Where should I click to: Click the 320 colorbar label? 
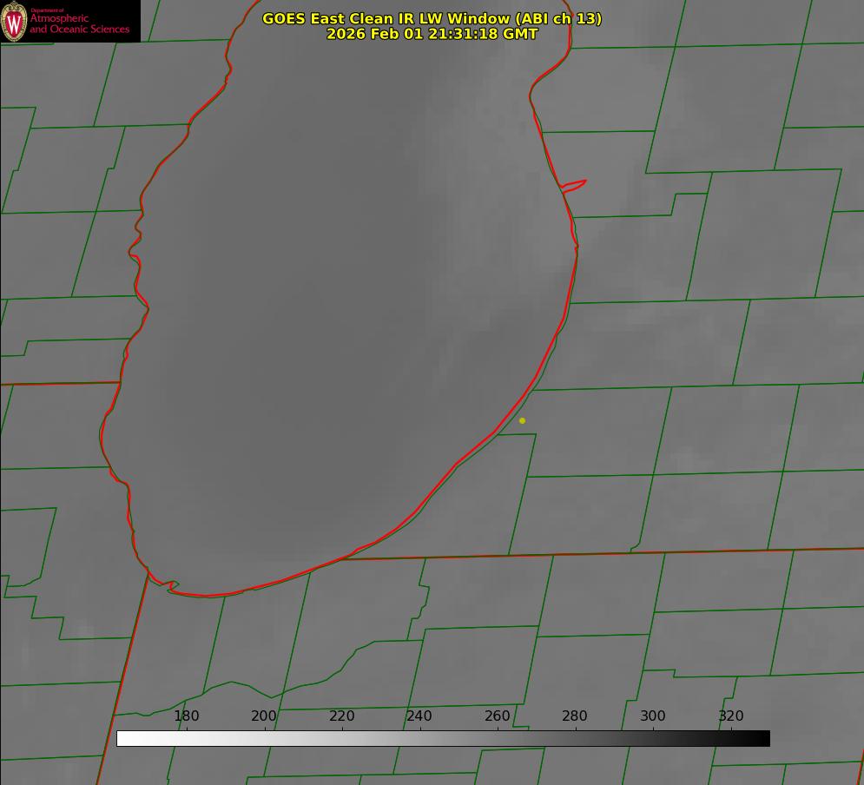tap(731, 716)
